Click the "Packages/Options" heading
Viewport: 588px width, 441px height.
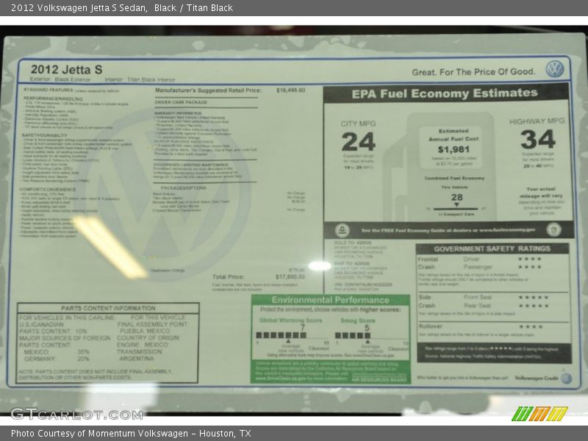183,188
